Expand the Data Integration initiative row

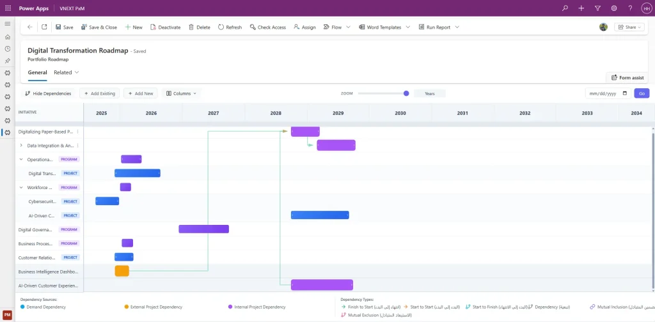pyautogui.click(x=21, y=146)
